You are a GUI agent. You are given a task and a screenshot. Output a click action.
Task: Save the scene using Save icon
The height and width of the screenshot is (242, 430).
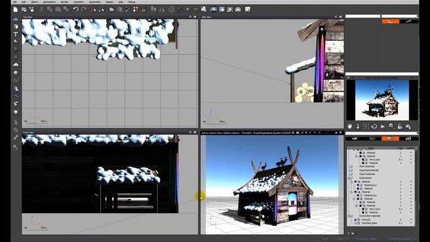(x=32, y=9)
